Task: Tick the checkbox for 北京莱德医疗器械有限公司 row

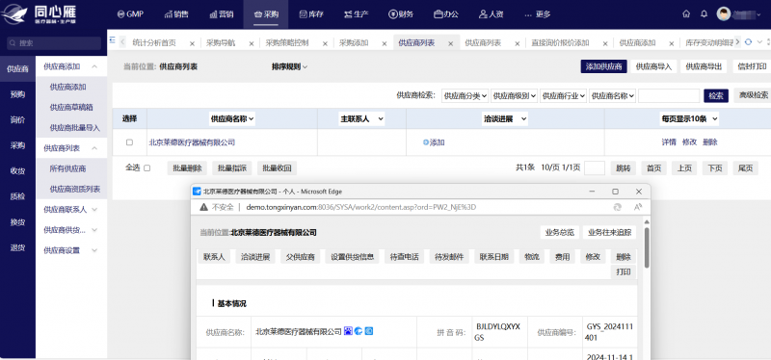Action: (x=130, y=142)
